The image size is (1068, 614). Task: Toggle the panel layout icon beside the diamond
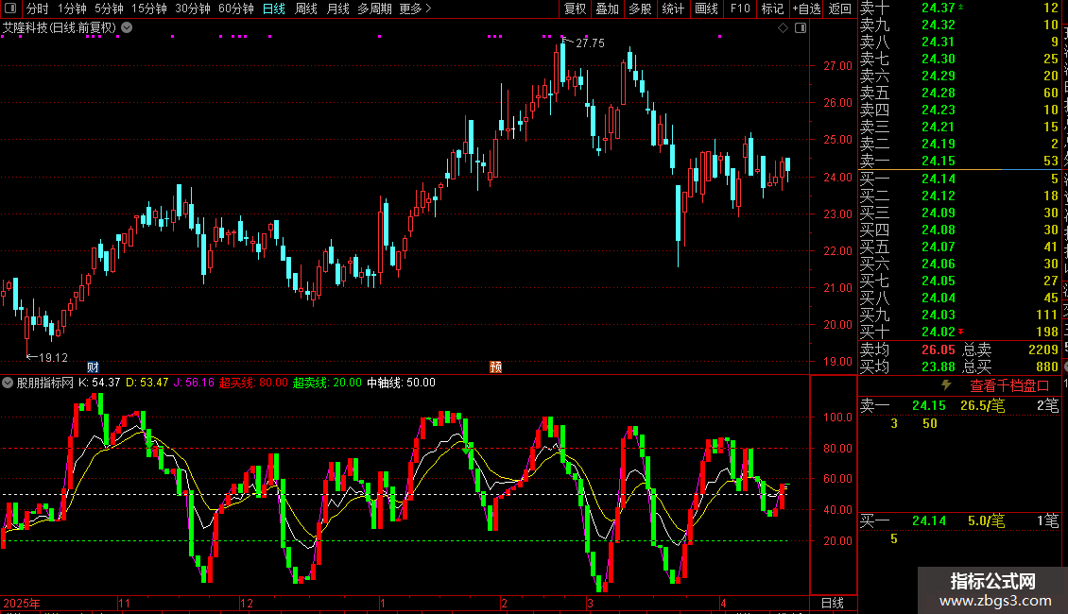tap(801, 28)
